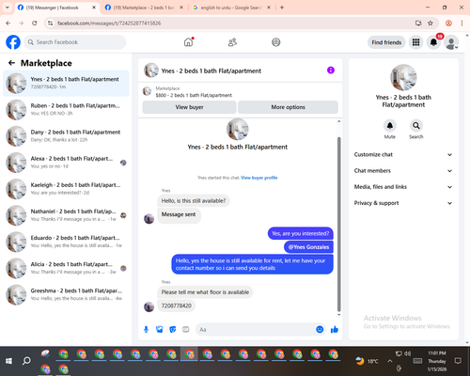Go back using the Marketplace arrow
Image resolution: width=470 pixels, height=376 pixels.
click(11, 63)
